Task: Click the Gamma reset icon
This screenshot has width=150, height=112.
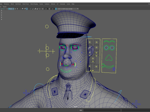Action: coord(49,9)
